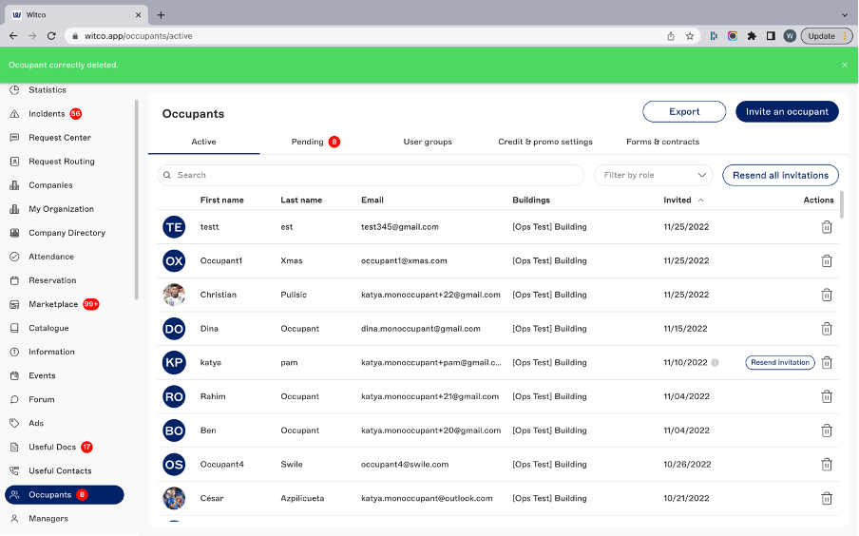The image size is (859, 536).
Task: Reload the page with browser refresh
Action: coord(51,36)
